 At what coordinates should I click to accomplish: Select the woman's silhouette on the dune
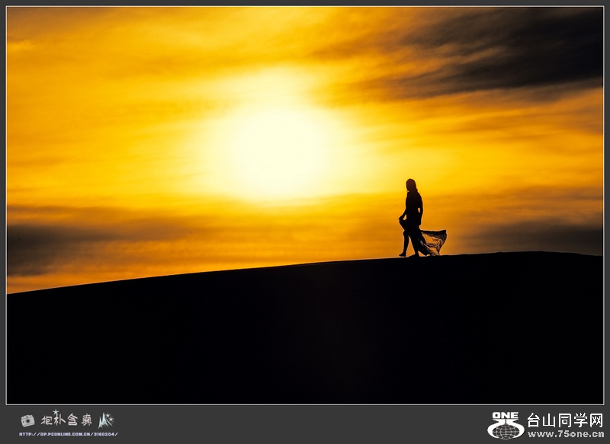point(413,219)
